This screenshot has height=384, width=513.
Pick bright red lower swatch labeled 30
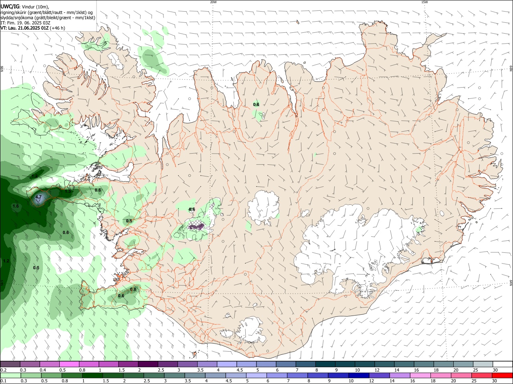(x=502, y=375)
